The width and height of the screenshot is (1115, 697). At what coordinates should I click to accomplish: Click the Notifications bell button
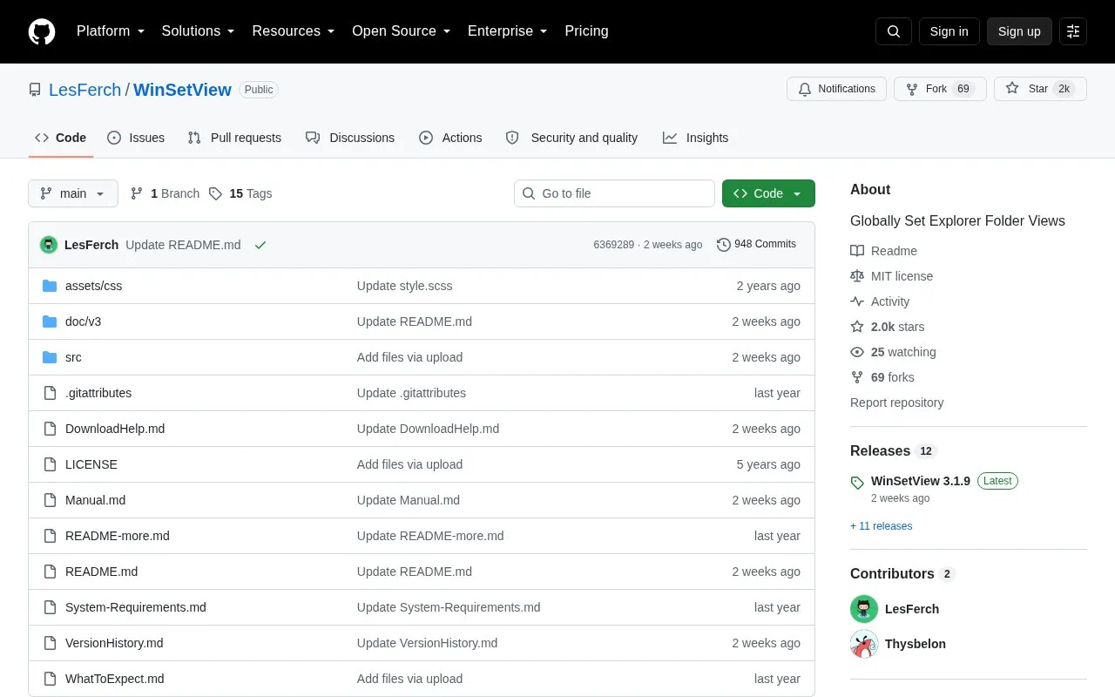pyautogui.click(x=836, y=89)
